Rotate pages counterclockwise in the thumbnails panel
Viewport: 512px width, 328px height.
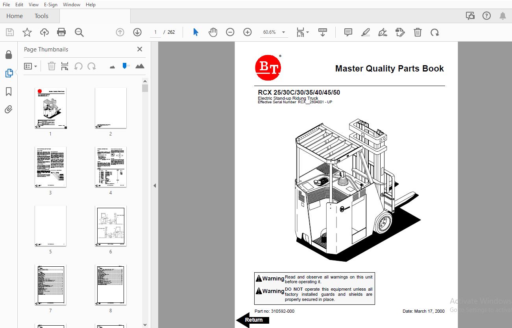click(x=78, y=66)
